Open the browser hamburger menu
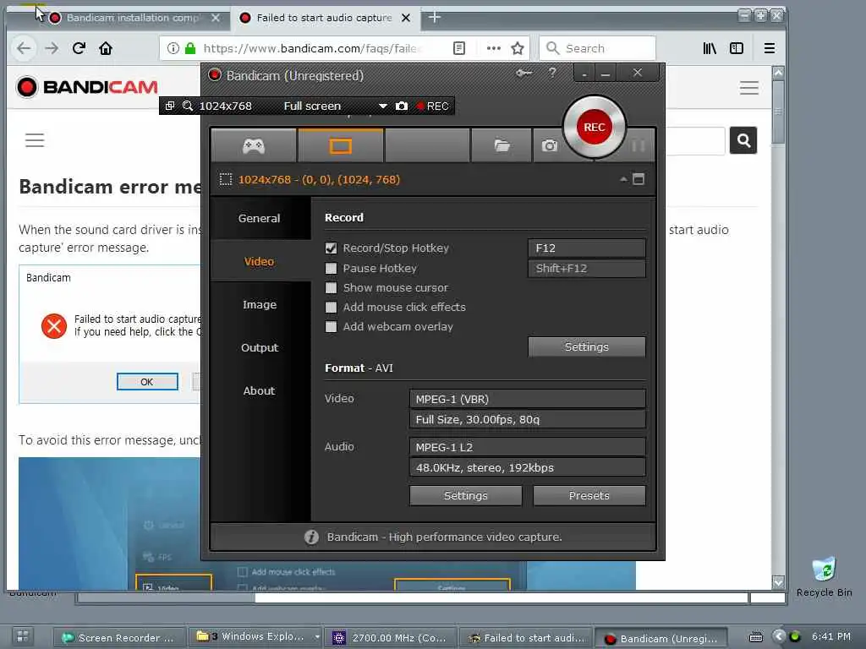 click(770, 48)
